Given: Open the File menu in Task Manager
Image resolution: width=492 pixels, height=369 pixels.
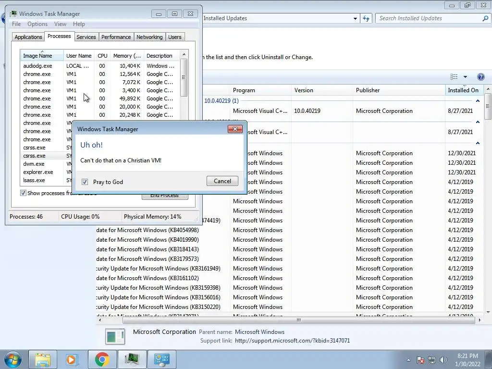Looking at the screenshot, I should (x=16, y=24).
